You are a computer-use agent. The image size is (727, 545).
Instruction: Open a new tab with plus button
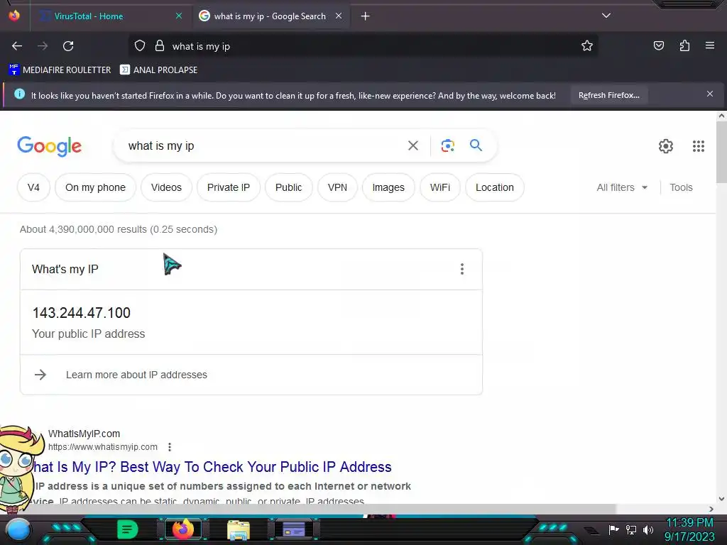[366, 16]
